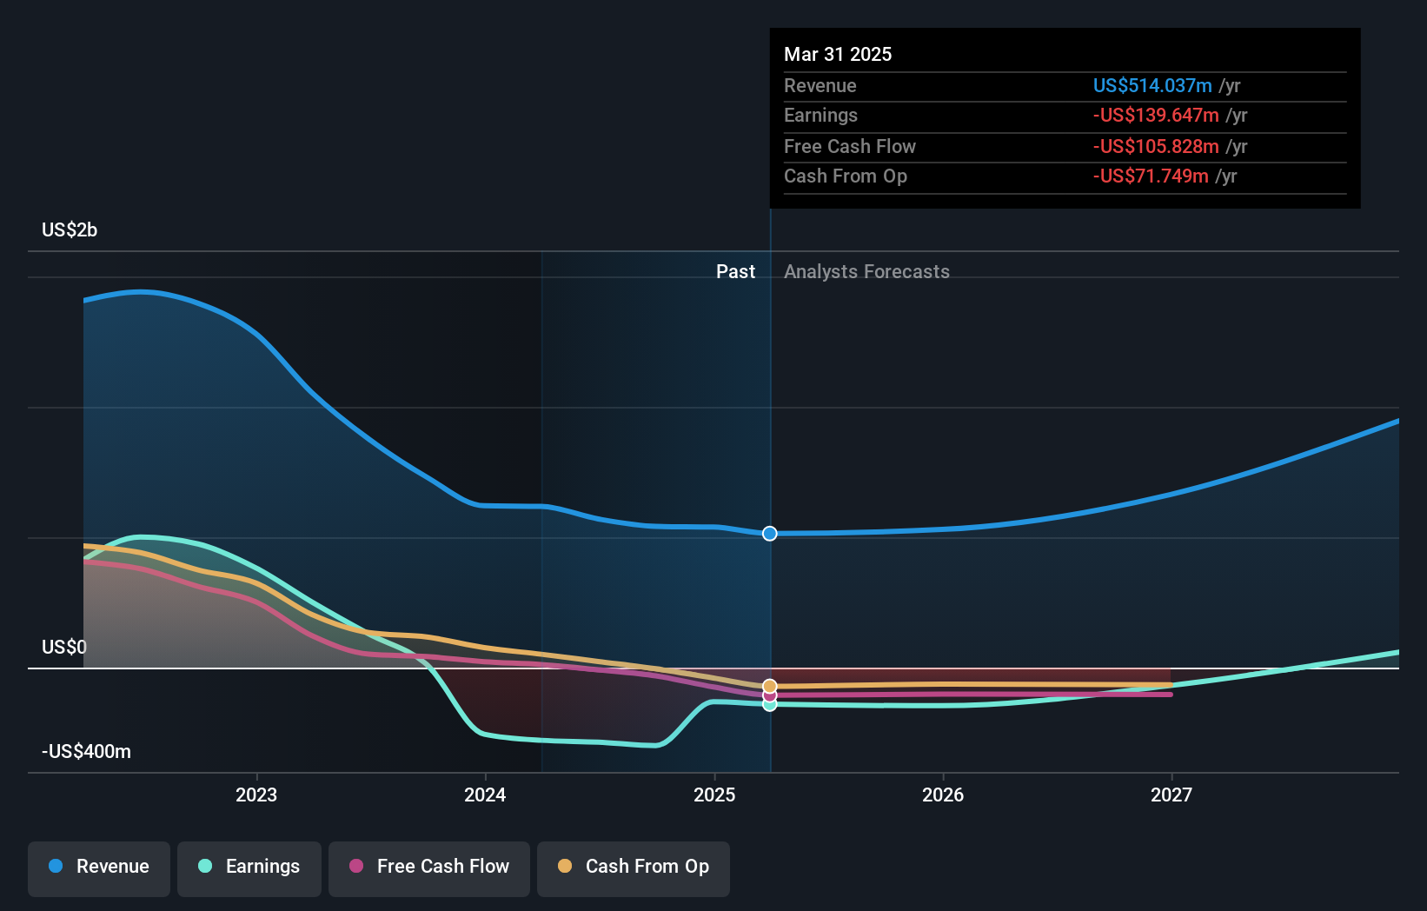Select the blue Revenue data point marker
This screenshot has width=1427, height=911.
(768, 534)
